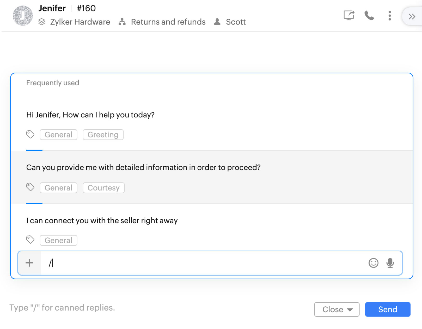The image size is (422, 329).
Task: Open the Close dropdown button
Action: [337, 309]
